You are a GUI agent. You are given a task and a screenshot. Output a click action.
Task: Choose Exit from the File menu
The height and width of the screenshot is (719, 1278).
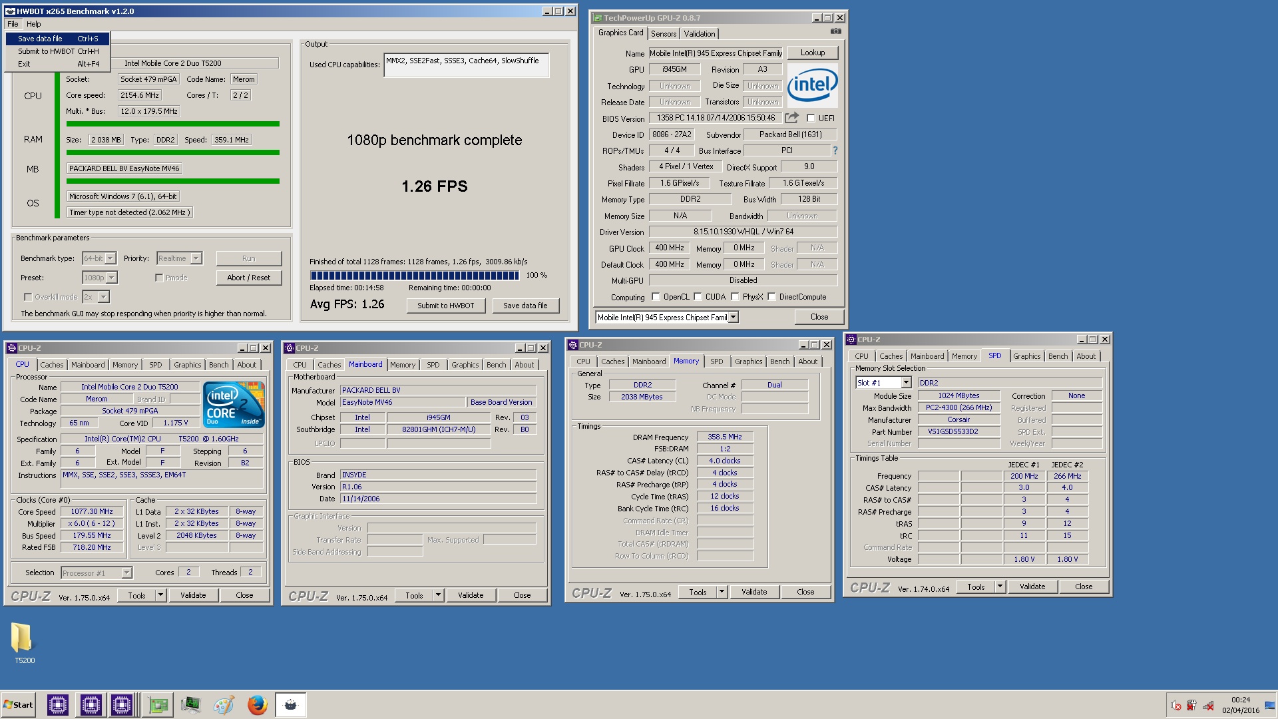click(58, 64)
